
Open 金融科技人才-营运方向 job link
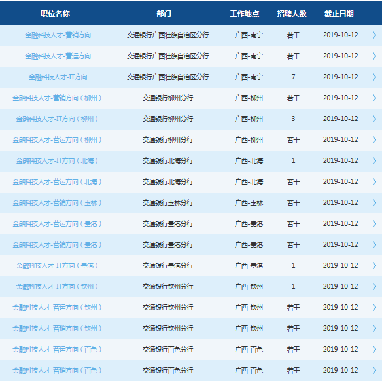click(58, 56)
